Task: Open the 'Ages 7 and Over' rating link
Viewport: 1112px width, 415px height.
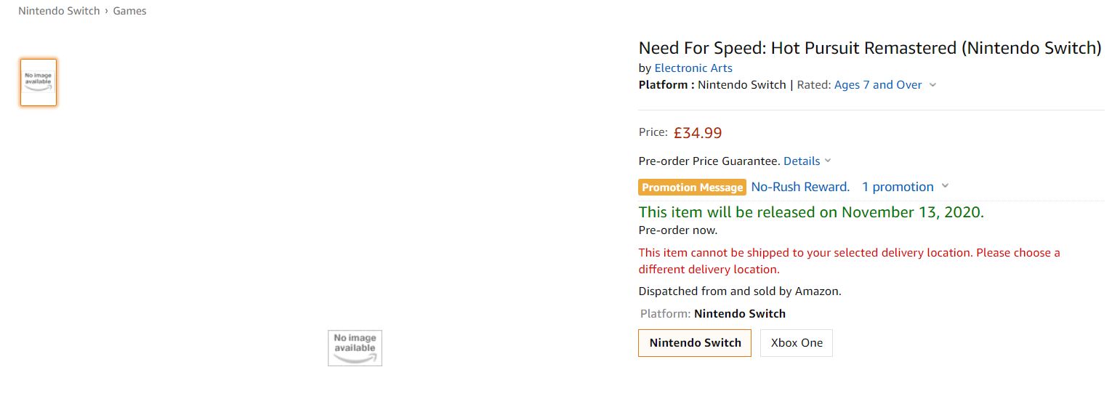Action: pyautogui.click(x=878, y=85)
